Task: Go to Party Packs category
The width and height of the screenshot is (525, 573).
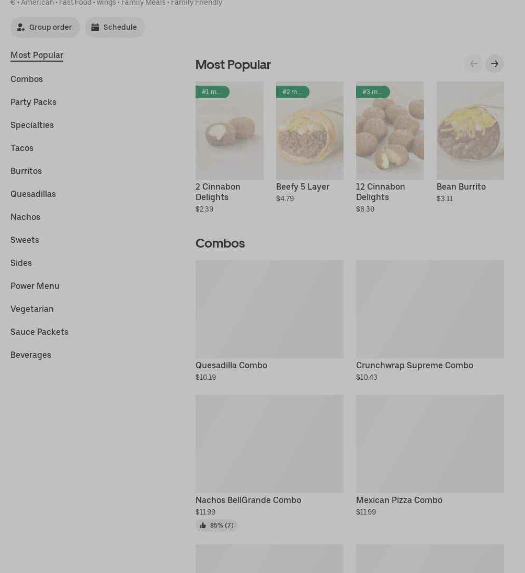Action: tap(33, 102)
